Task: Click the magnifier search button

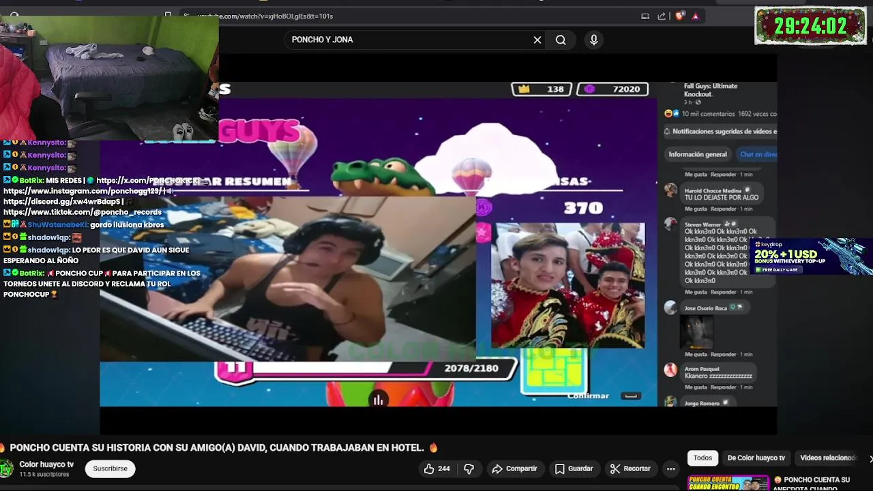Action: pyautogui.click(x=561, y=40)
